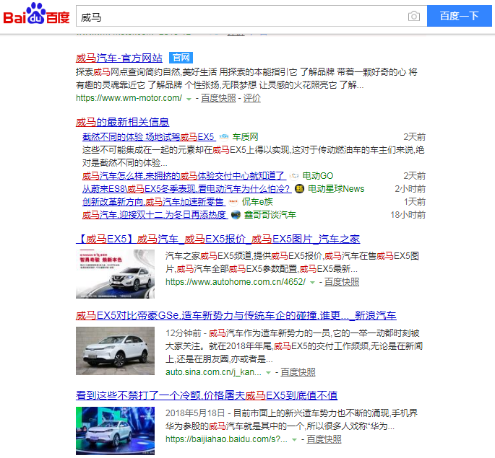Open 百度快照 for autohome result
This screenshot has width=495, height=458.
[342, 282]
